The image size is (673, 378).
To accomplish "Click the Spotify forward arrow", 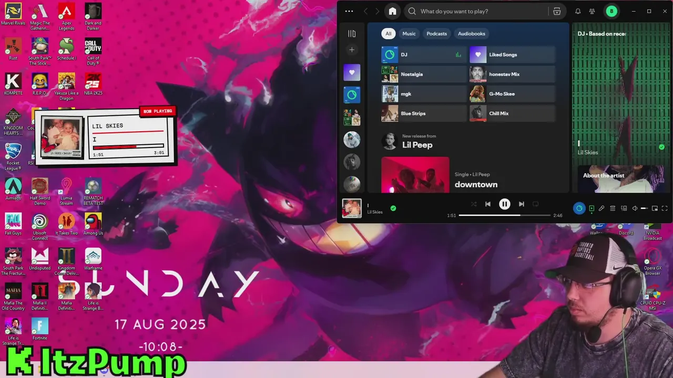I will (377, 11).
